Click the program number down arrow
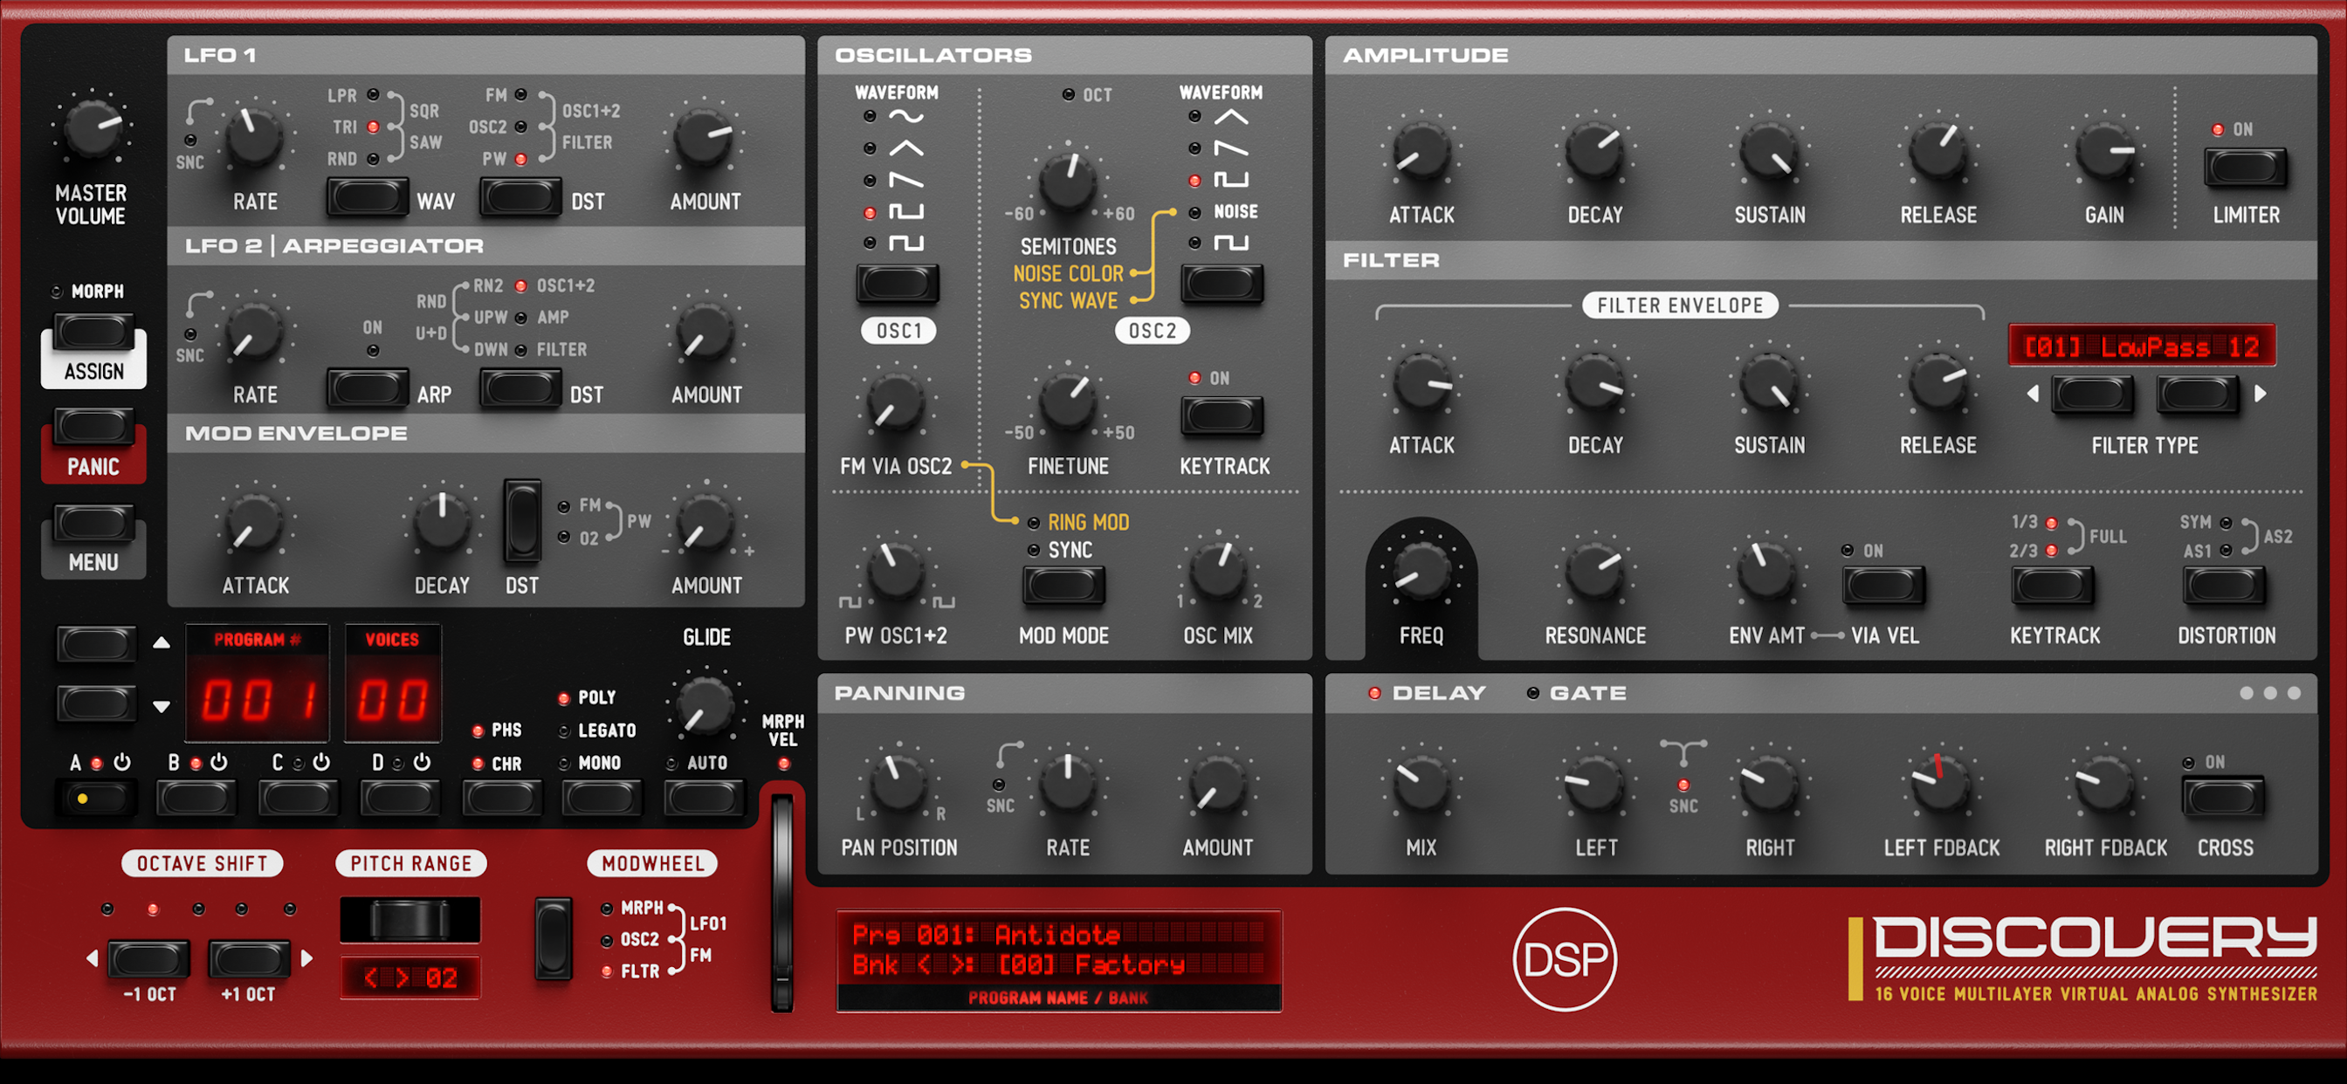The width and height of the screenshot is (2347, 1084). click(x=162, y=706)
